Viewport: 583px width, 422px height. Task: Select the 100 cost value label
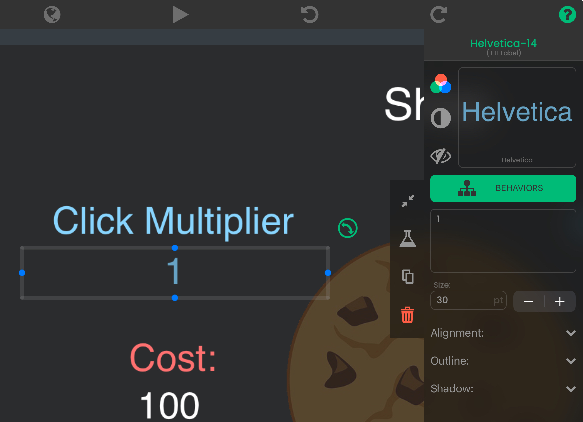[169, 405]
